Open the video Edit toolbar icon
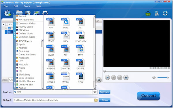Screen dimensions: 173x108 coord(28,13)
